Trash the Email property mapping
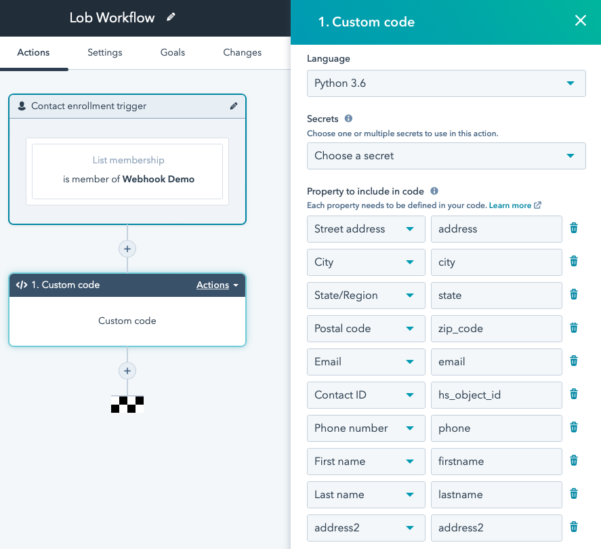Viewport: 601px width, 549px height. 573,361
